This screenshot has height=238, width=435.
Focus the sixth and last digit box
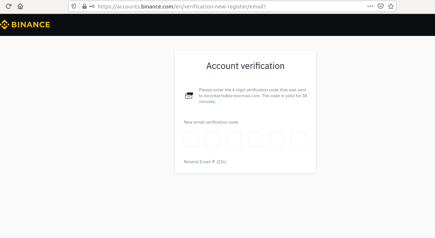[x=298, y=139]
